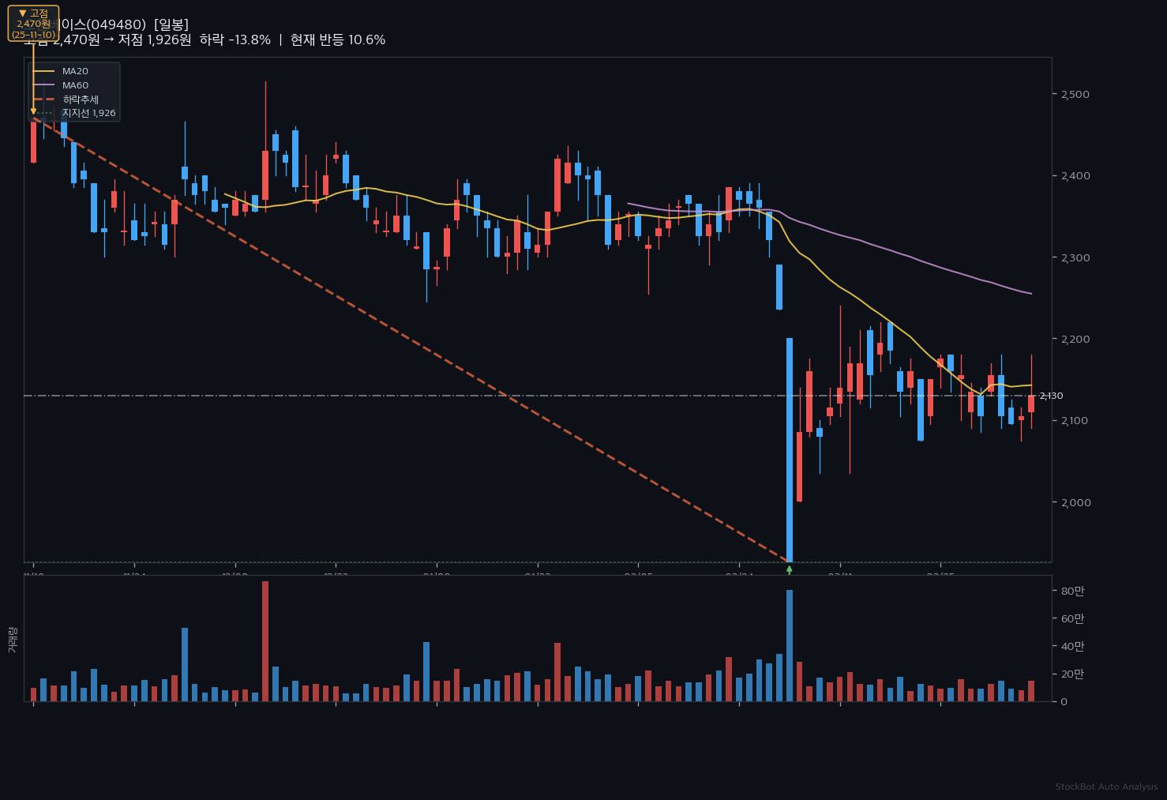Click the last red candlestick on the right
The image size is (1167, 800).
click(1031, 403)
